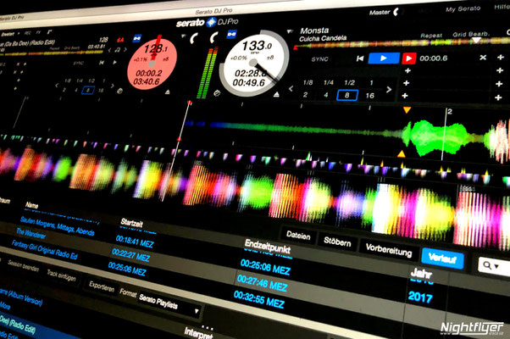Click the 6A key label on left deck
Screen dimensions: 510x339
120,40
